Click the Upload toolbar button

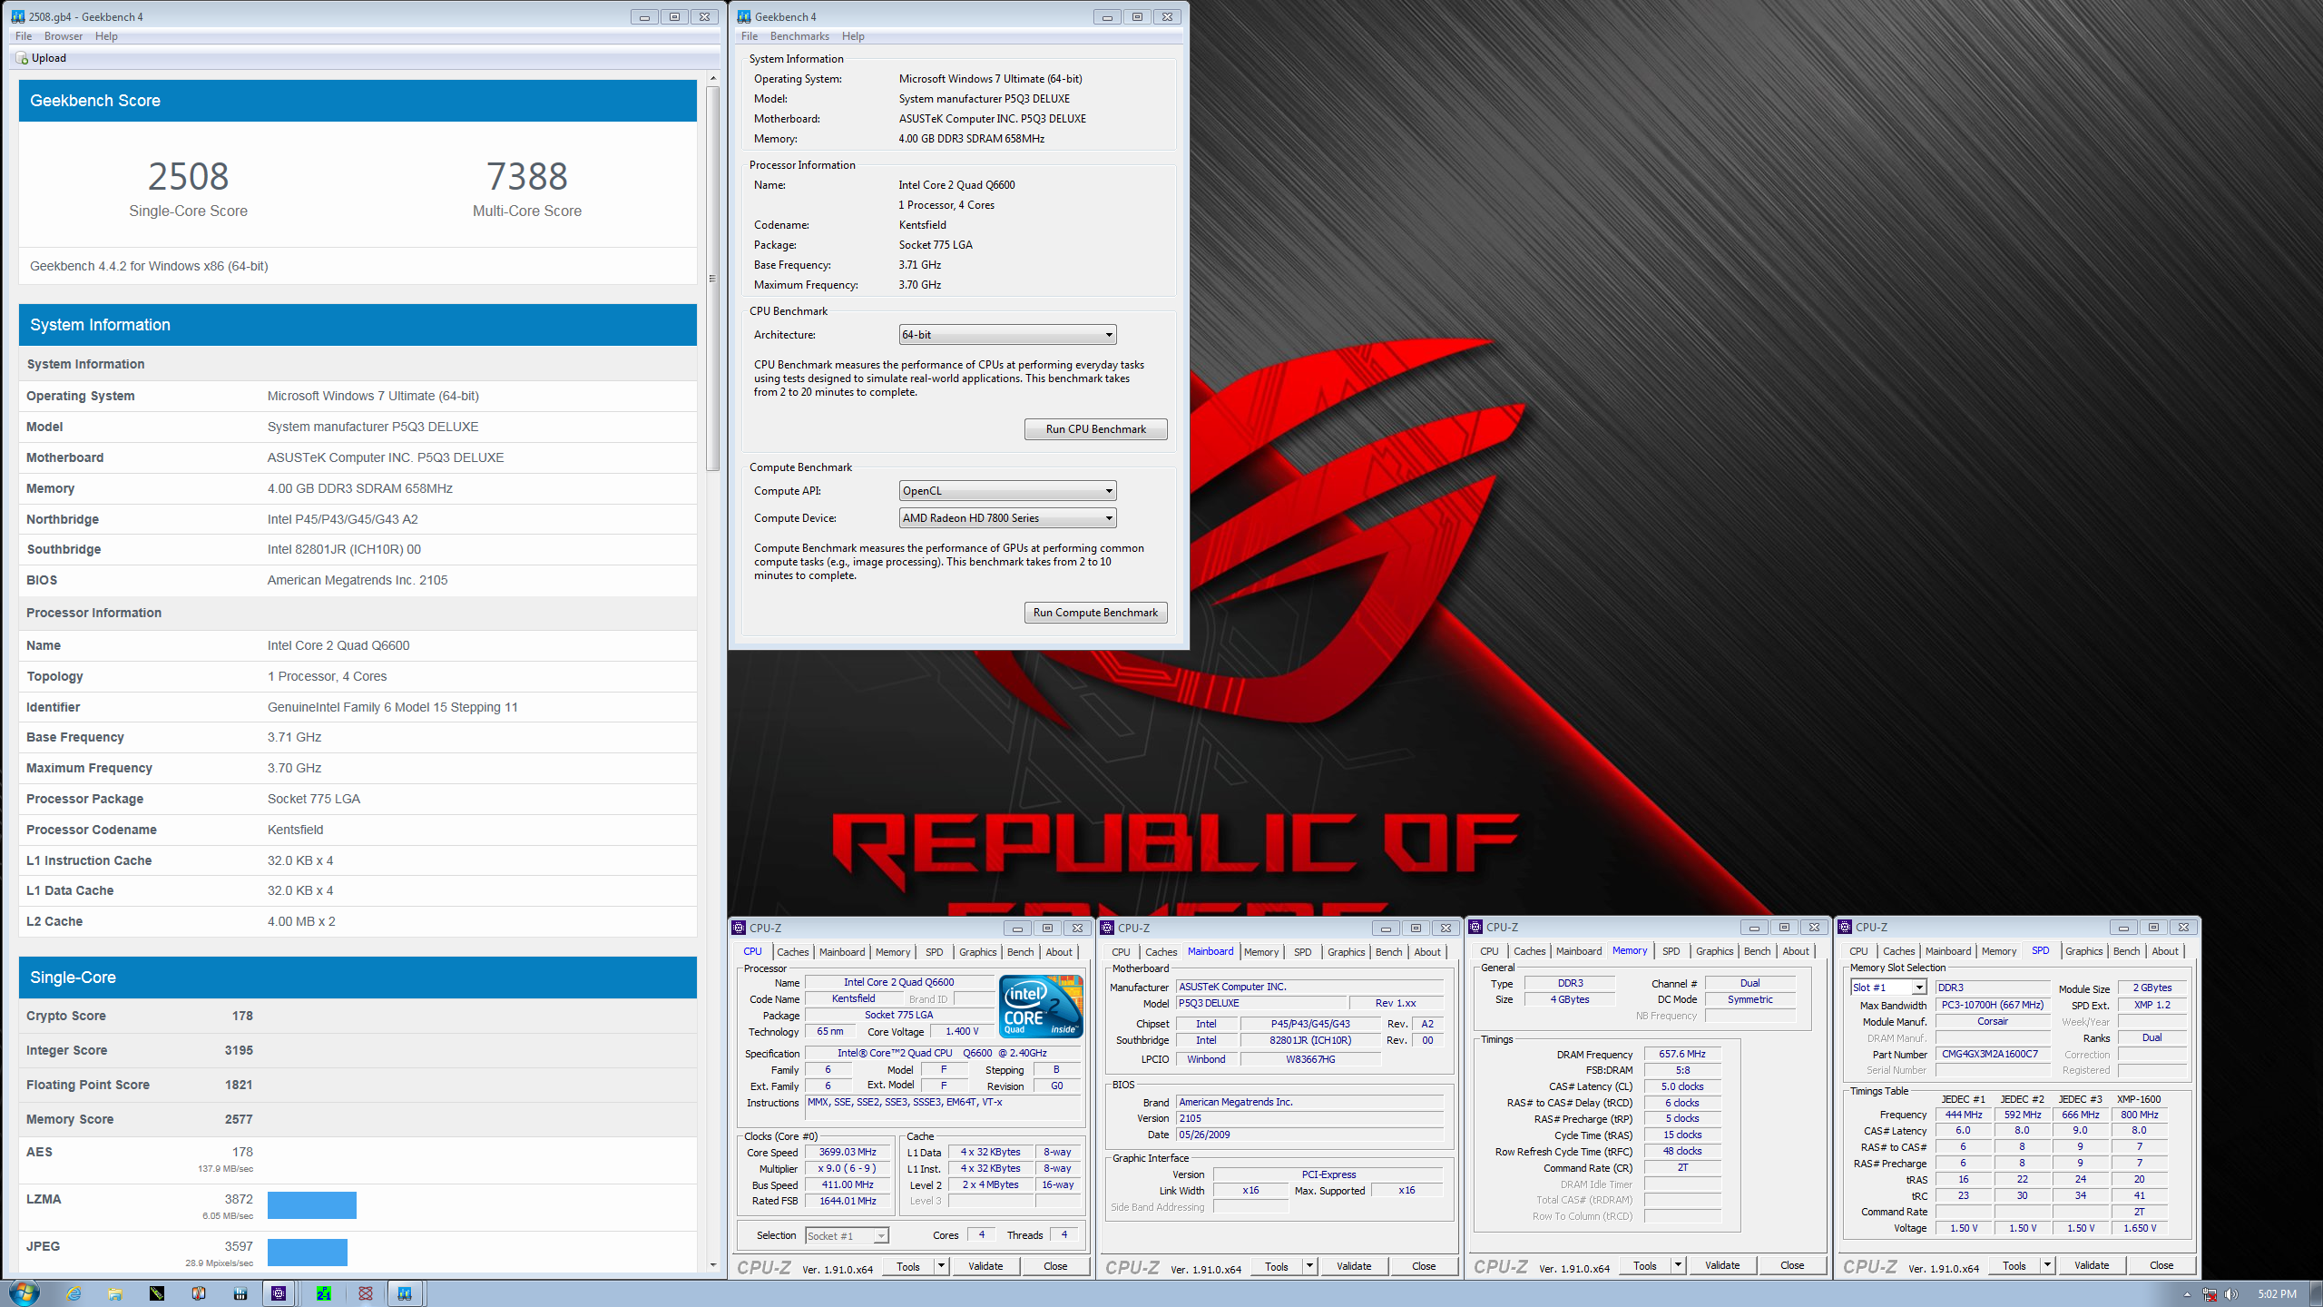42,58
